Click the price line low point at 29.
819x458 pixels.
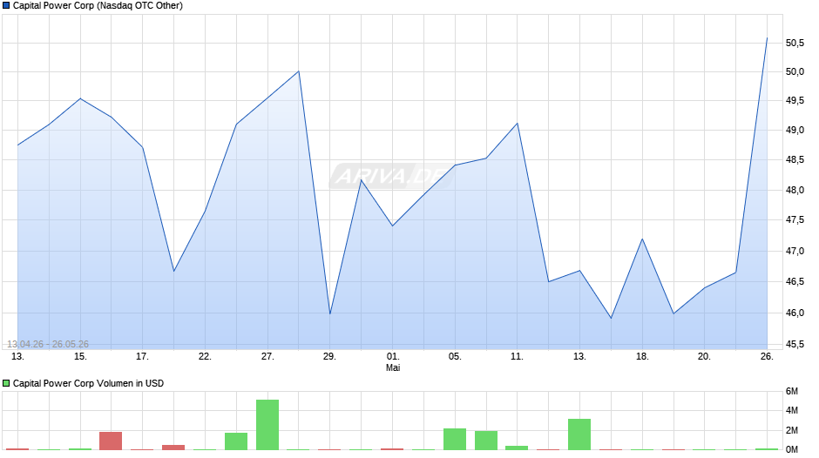tap(330, 313)
